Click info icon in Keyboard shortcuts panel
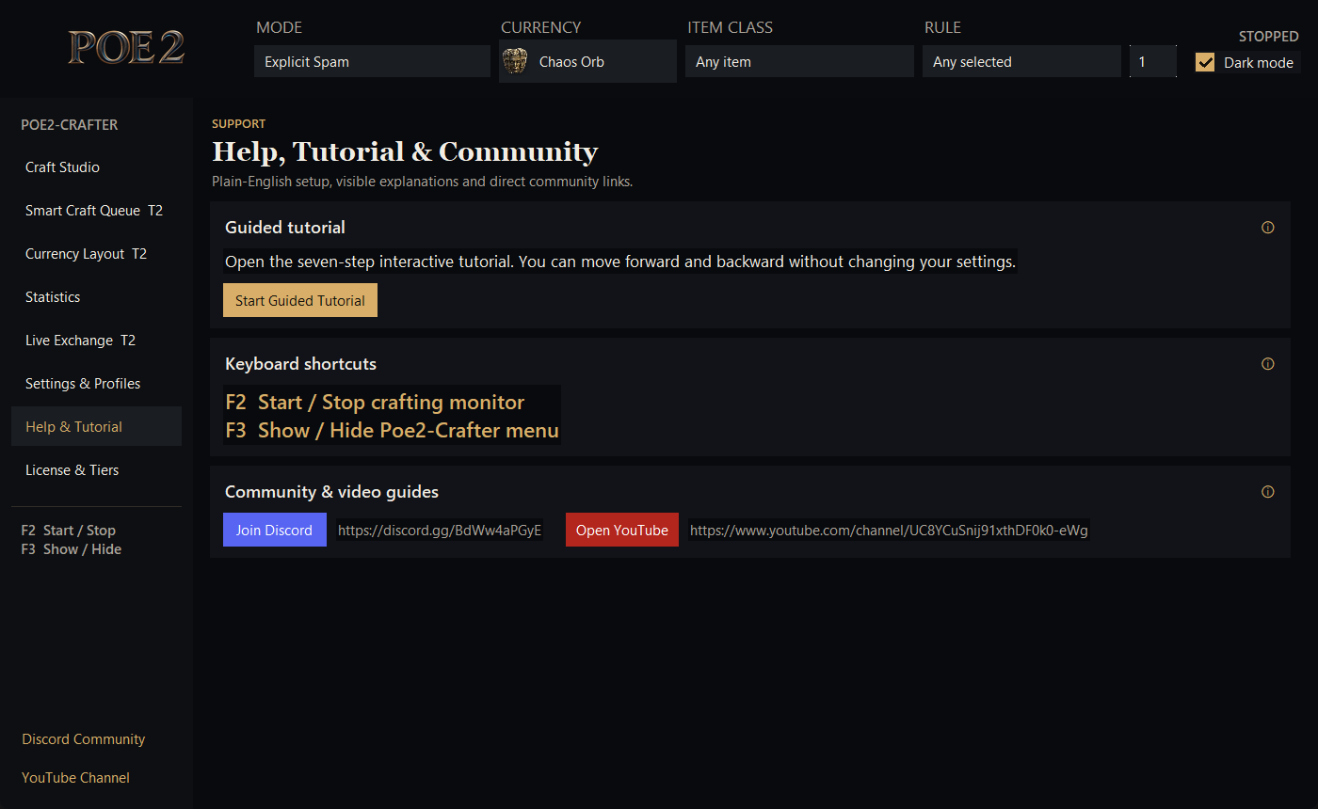The height and width of the screenshot is (809, 1318). (1267, 364)
